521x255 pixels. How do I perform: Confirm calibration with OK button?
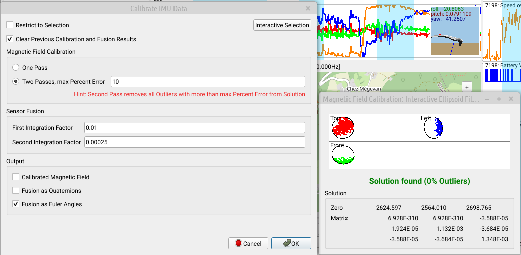point(291,243)
